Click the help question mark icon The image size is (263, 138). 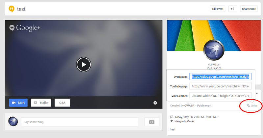155,103
